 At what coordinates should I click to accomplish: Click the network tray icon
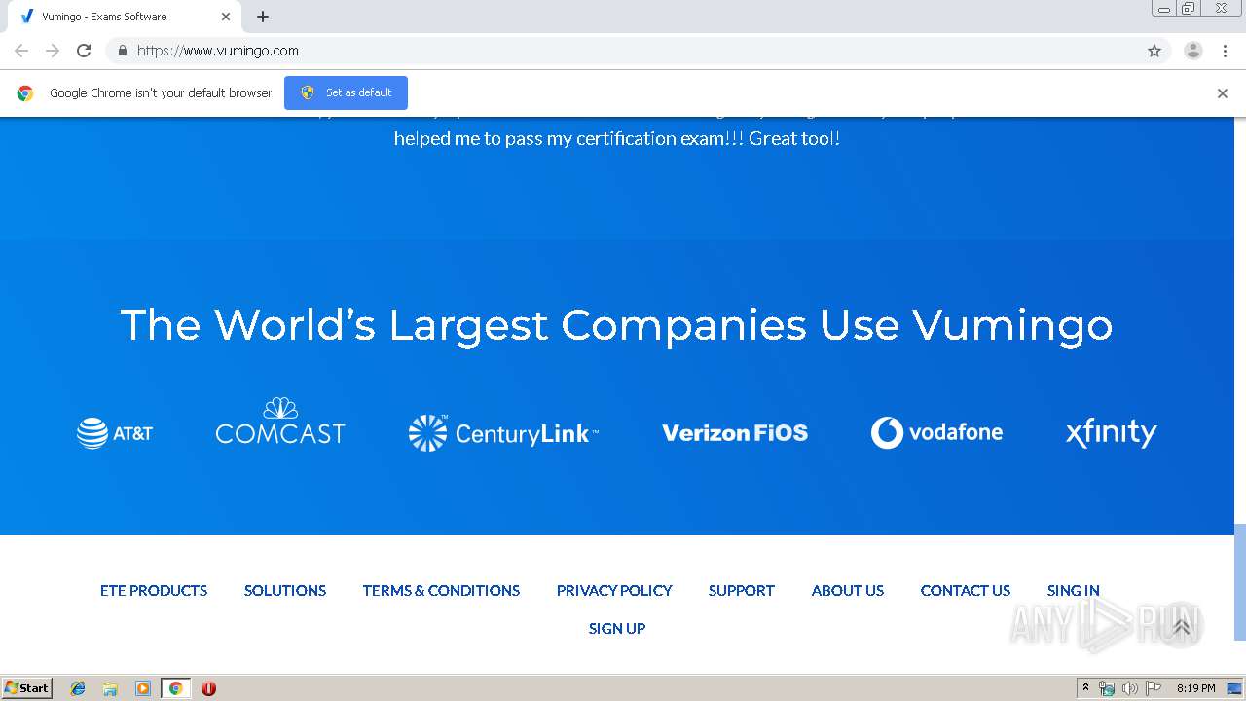[x=1107, y=688]
